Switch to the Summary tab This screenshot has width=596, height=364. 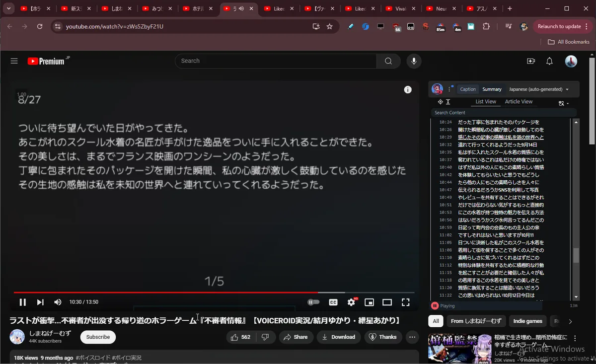coord(492,89)
